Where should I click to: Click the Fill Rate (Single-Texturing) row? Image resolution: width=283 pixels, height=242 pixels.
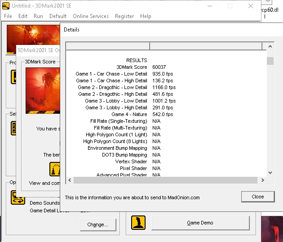tap(125, 121)
